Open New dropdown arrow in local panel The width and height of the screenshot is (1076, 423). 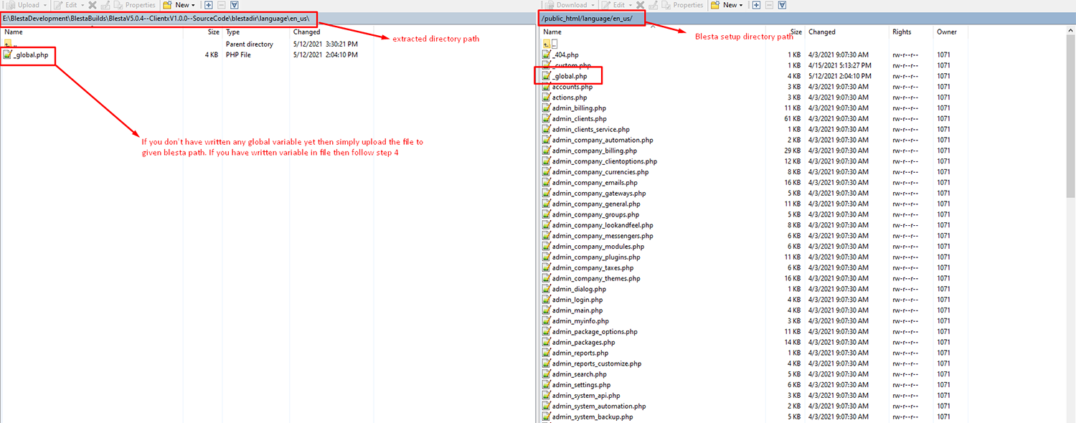point(193,5)
